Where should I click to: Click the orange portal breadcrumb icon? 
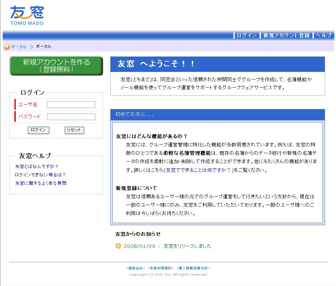coord(7,46)
